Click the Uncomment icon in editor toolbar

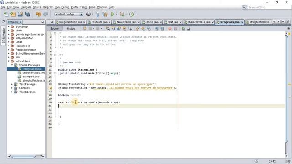(188, 29)
